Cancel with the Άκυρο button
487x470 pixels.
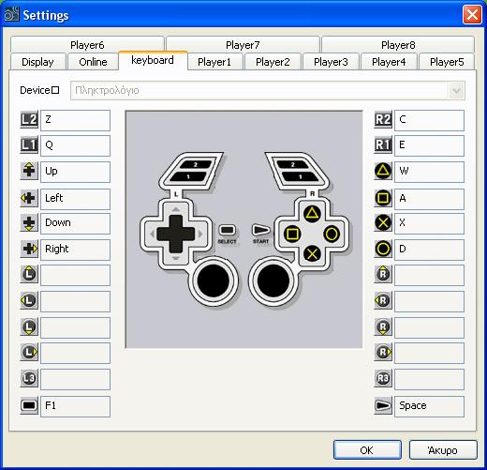pyautogui.click(x=443, y=450)
